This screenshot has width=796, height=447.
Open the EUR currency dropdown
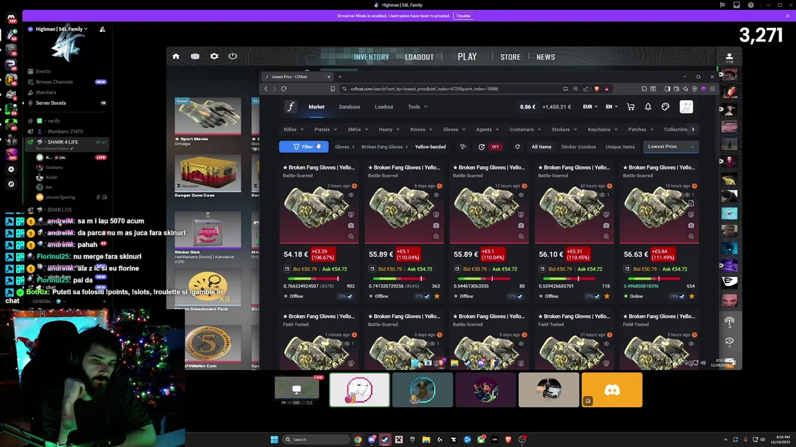590,107
